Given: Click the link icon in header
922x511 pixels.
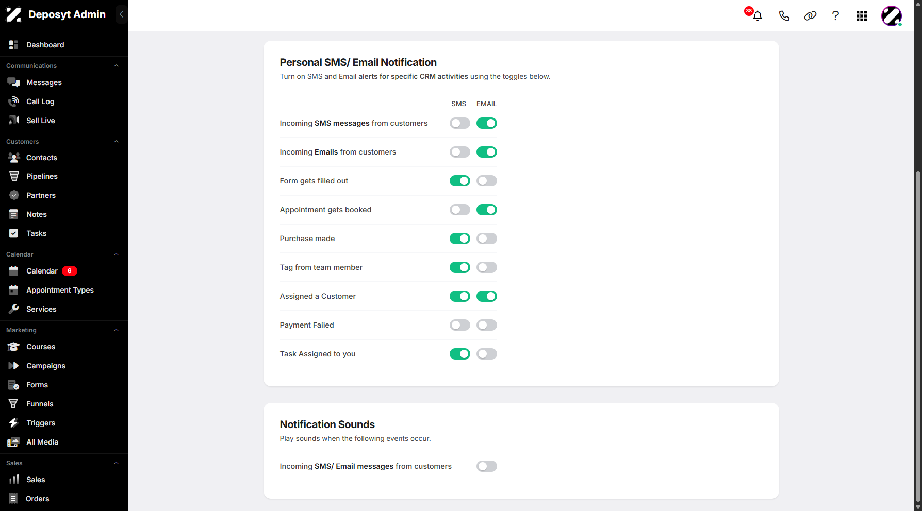Looking at the screenshot, I should (810, 16).
